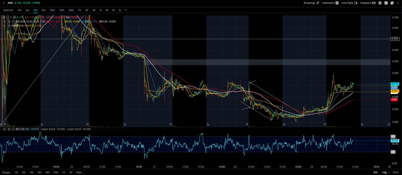
Task: Set range to 1Y
Action: pyautogui.click(x=64, y=172)
